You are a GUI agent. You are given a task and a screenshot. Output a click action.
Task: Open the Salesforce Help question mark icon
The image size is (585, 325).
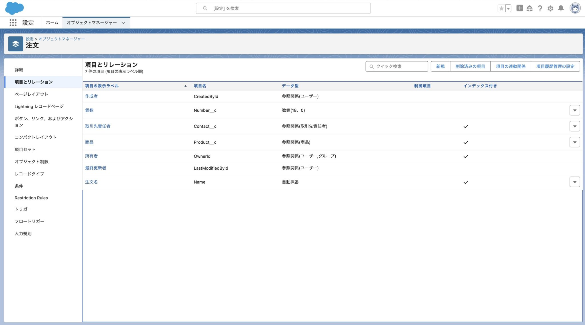point(540,8)
